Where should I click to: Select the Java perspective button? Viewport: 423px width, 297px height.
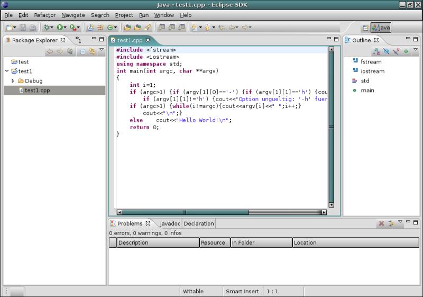click(381, 28)
